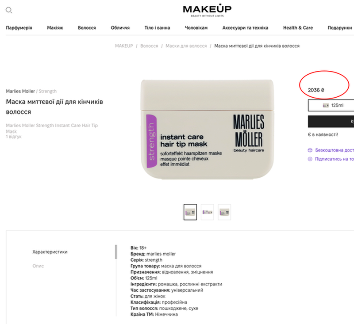Image resolution: width=354 pixels, height=324 pixels.
Task: Open the search magnifier icon
Action: 9,10
